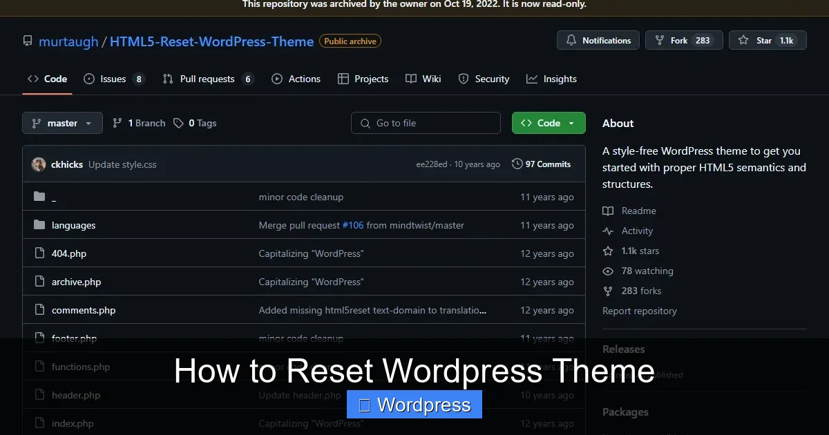829x435 pixels.
Task: Open the Issues tab
Action: coord(114,79)
